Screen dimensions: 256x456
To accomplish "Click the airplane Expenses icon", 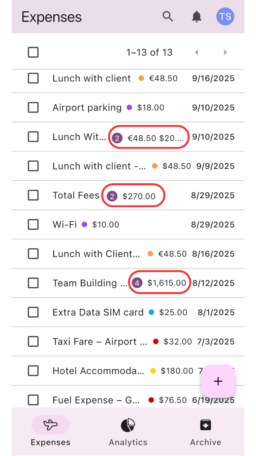I will 50,425.
